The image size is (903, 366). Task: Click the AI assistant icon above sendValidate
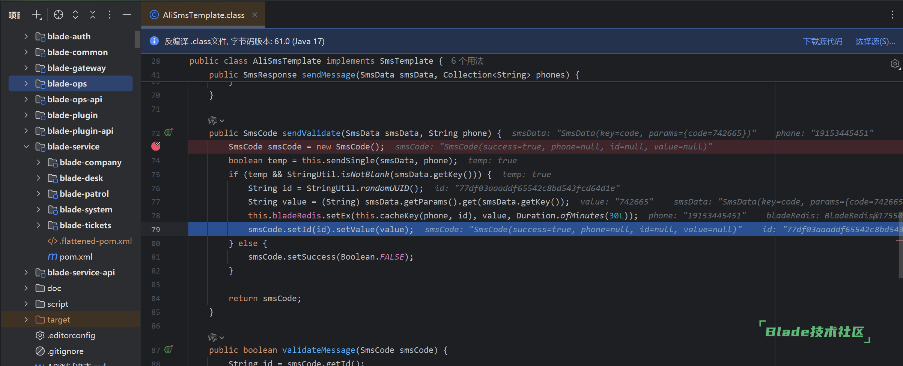[x=212, y=121]
